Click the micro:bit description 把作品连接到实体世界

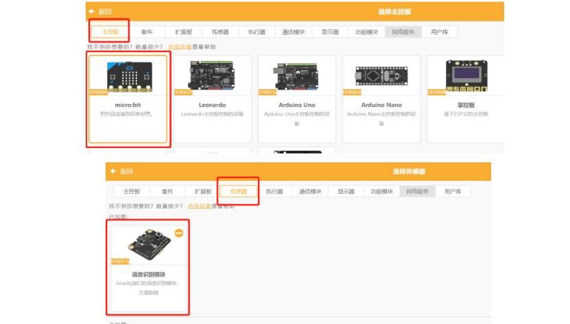[127, 114]
